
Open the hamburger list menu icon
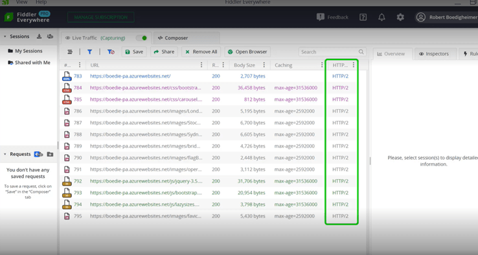70,52
